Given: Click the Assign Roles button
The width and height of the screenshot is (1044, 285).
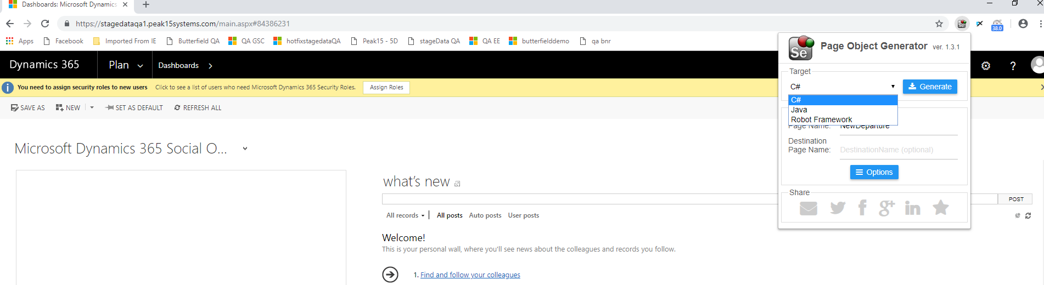Looking at the screenshot, I should (386, 87).
